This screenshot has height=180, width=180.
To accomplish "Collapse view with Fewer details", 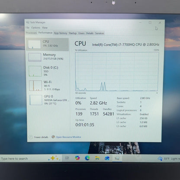I will tap(39, 137).
